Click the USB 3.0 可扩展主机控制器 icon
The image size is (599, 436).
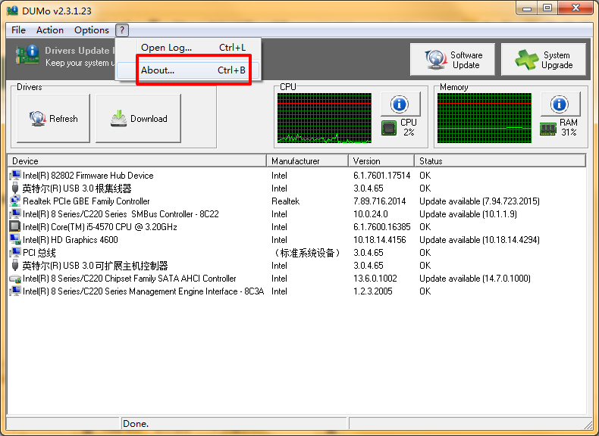(x=15, y=266)
